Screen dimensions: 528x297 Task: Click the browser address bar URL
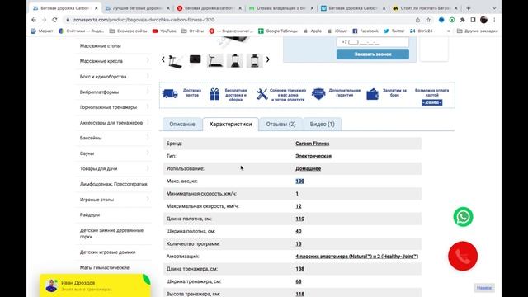tap(144, 20)
